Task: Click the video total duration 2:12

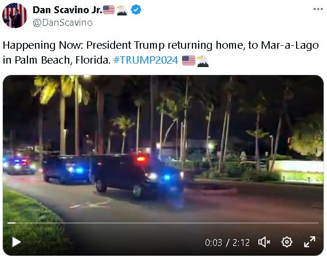Action: click(241, 242)
